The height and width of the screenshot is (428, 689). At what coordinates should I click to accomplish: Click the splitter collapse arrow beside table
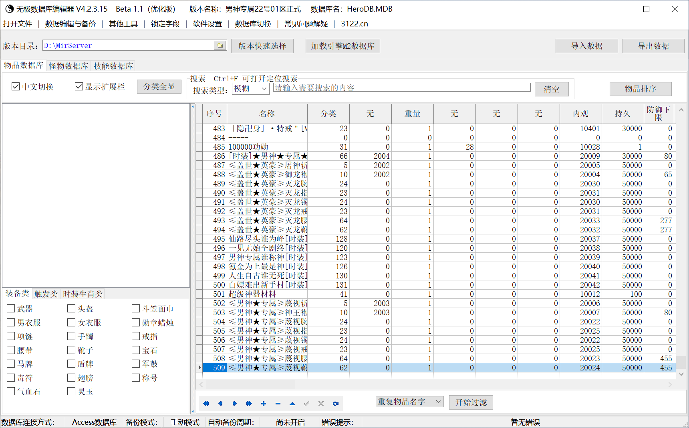(193, 107)
